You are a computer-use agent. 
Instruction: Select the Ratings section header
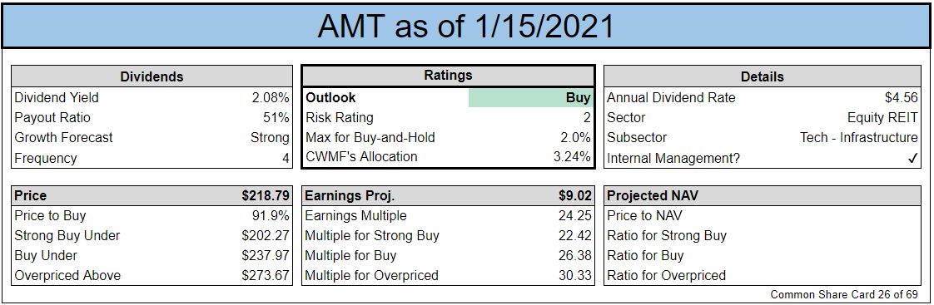point(448,76)
